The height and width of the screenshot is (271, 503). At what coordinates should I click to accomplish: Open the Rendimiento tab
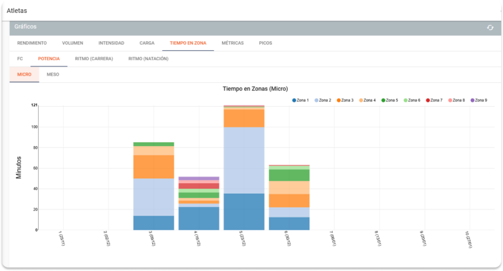(32, 43)
